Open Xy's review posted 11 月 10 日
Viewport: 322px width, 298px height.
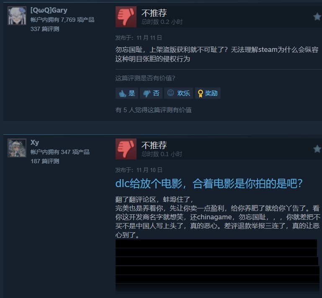click(x=139, y=170)
